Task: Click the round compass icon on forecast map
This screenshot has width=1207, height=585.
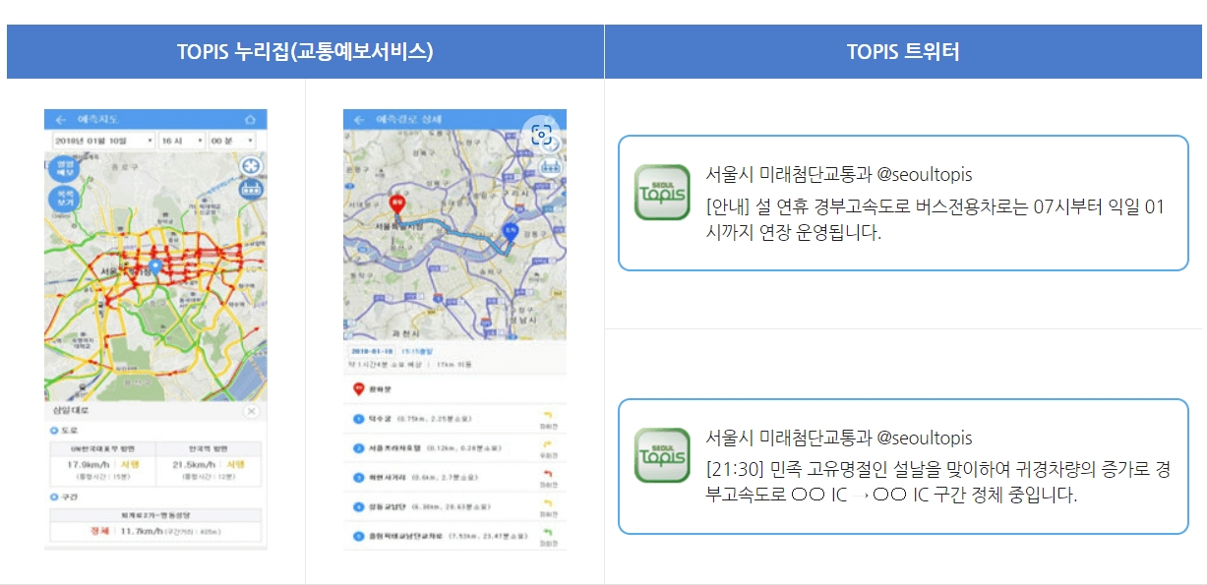Action: click(x=251, y=165)
